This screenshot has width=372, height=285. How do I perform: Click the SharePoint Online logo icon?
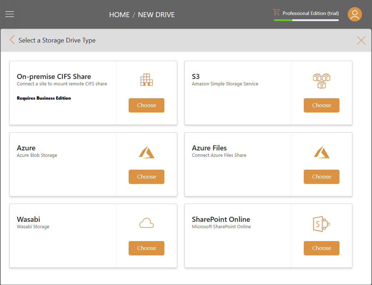(322, 224)
